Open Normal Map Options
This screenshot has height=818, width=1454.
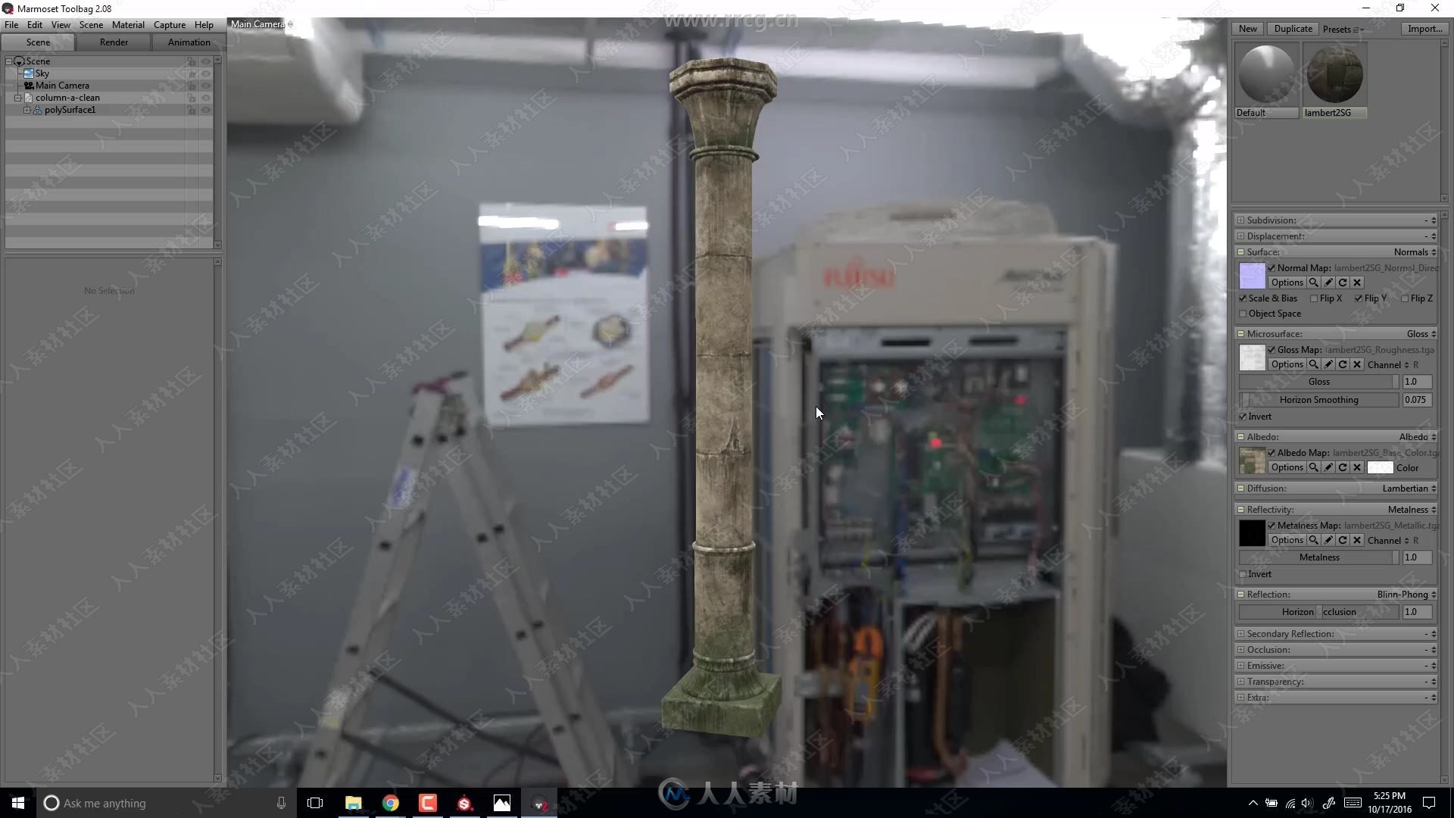coord(1287,283)
